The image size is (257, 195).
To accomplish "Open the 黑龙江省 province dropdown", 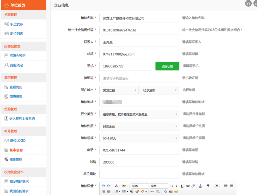I will pos(119,90).
